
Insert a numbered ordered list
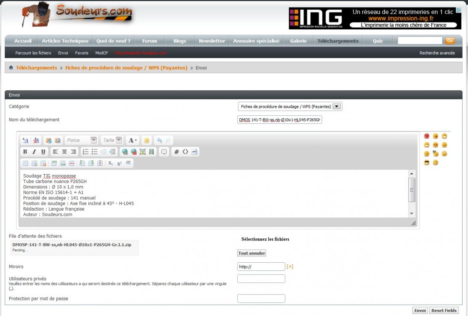(85, 152)
